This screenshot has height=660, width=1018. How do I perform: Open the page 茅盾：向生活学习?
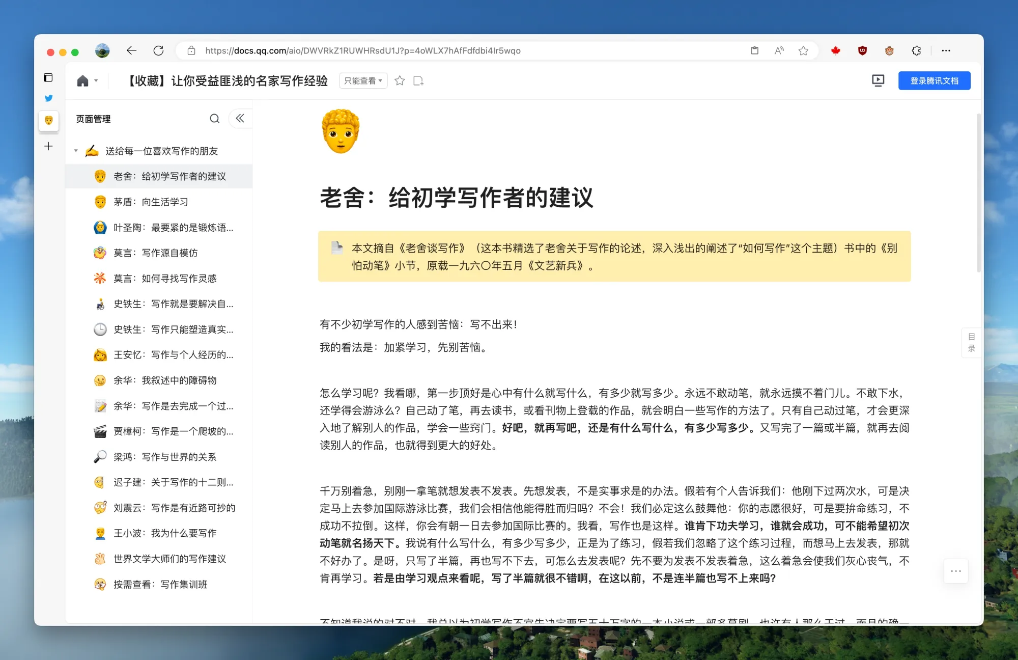(151, 202)
